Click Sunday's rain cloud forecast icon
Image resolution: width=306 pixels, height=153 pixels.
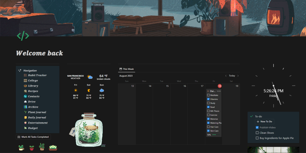pos(102,91)
